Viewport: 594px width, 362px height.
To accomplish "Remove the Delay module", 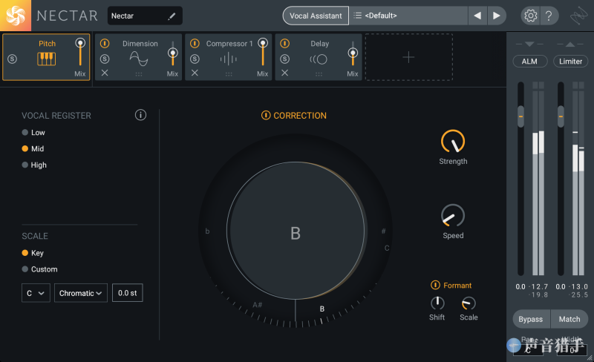I will tap(285, 73).
